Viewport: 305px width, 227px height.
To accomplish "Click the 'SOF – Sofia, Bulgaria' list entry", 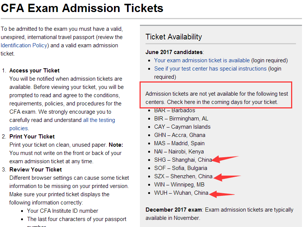I will coord(181,168).
